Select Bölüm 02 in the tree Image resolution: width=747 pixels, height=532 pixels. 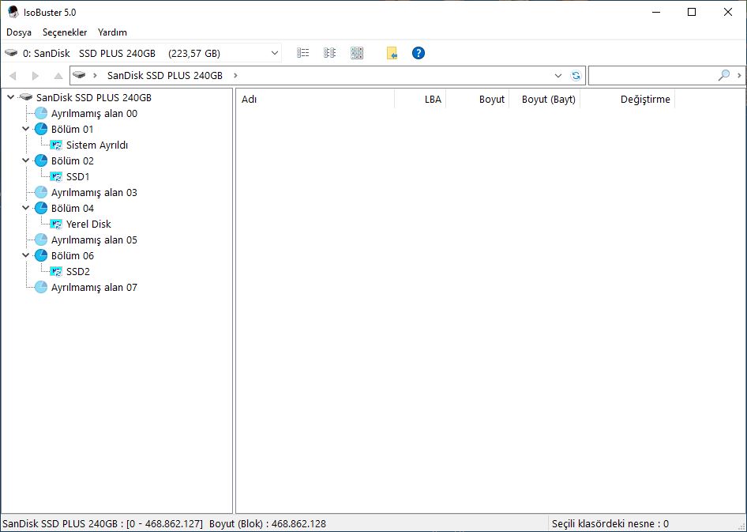click(73, 160)
